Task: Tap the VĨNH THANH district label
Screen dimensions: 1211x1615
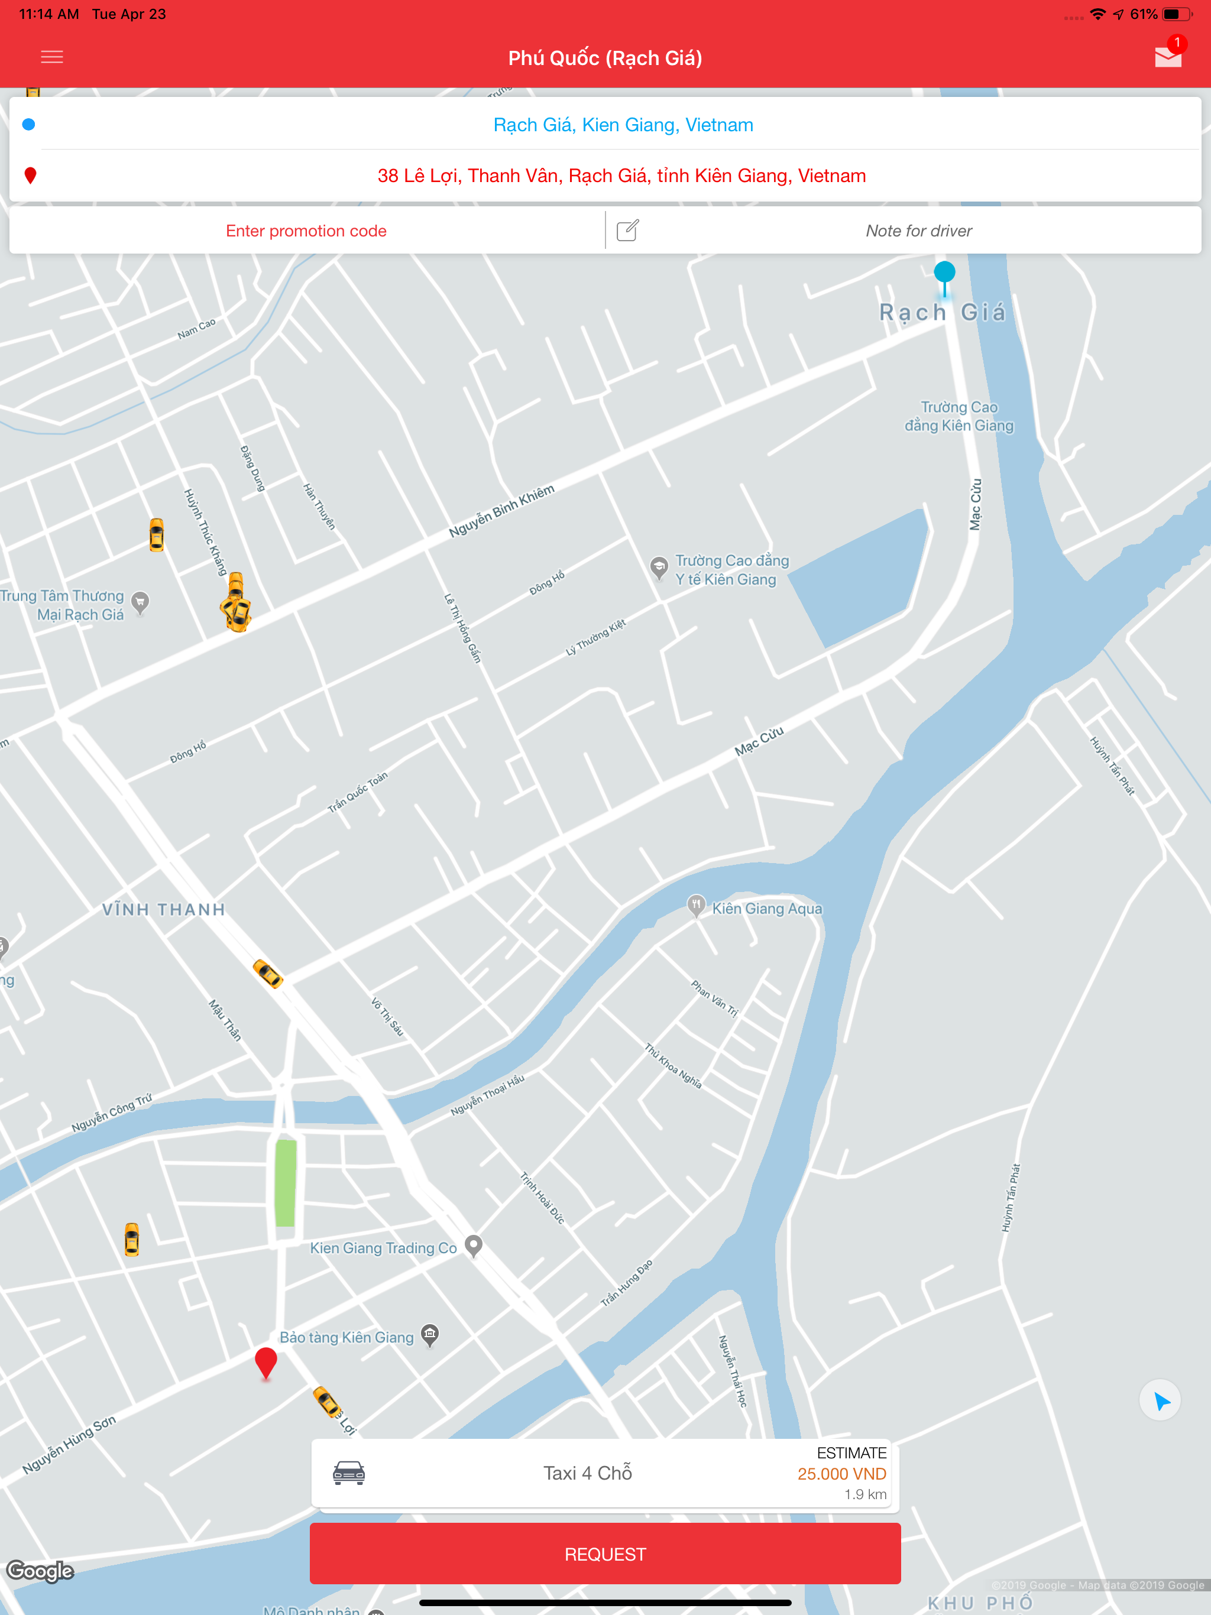Action: point(164,909)
